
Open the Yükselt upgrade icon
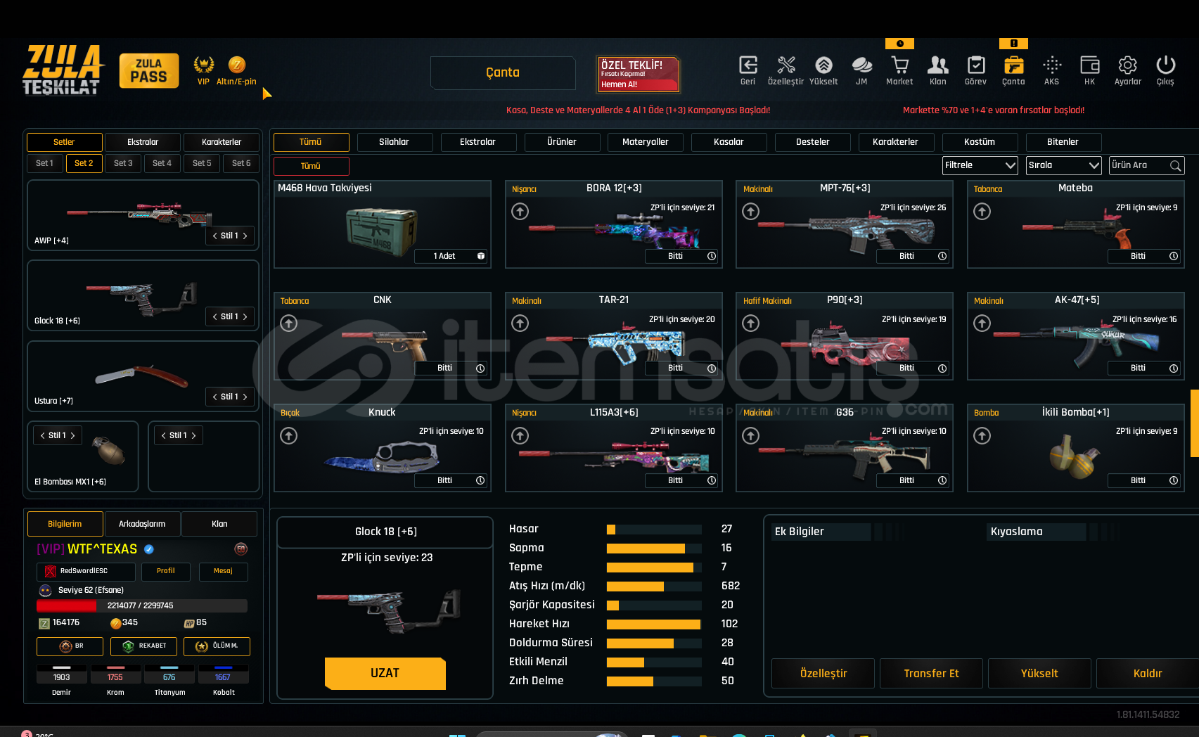[823, 65]
